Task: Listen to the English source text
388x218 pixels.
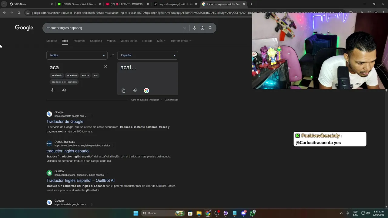Action: click(64, 90)
